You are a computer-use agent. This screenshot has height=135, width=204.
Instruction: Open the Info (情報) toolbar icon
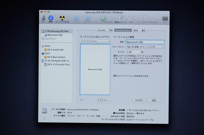tap(51, 18)
